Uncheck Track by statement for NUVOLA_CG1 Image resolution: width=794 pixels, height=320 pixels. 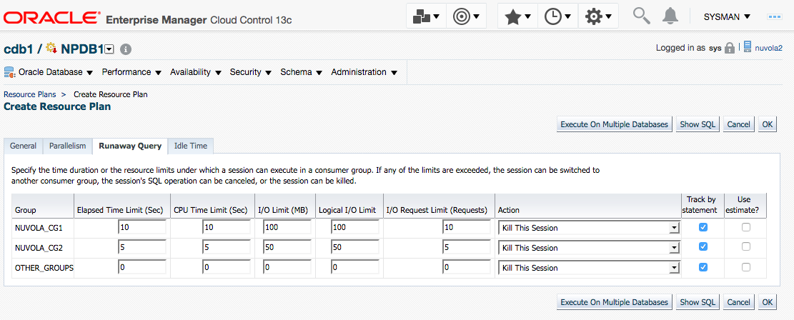[x=703, y=227]
